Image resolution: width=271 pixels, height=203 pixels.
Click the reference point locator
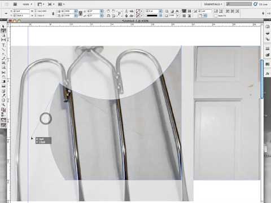coord(6,14)
